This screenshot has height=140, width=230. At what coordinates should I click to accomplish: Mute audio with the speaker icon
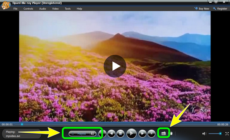[x=204, y=133]
